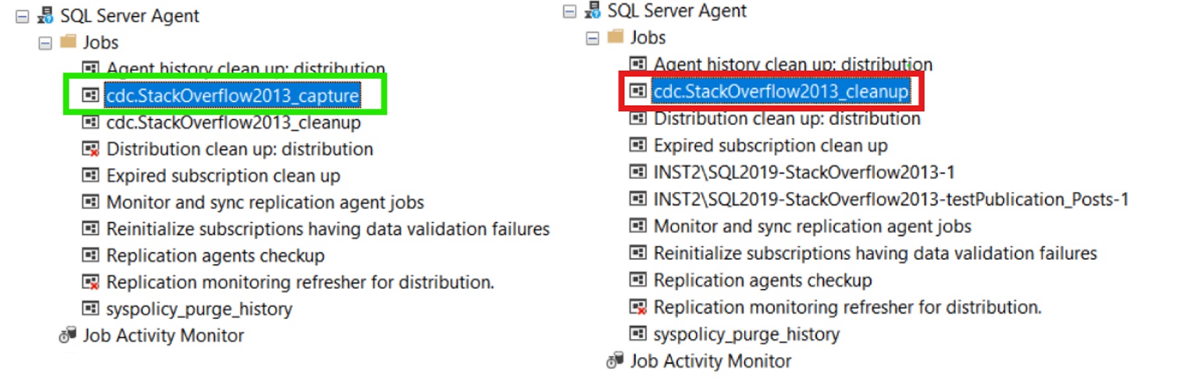Select left Reinitialize subscriptions having data validation failures

(x=328, y=229)
